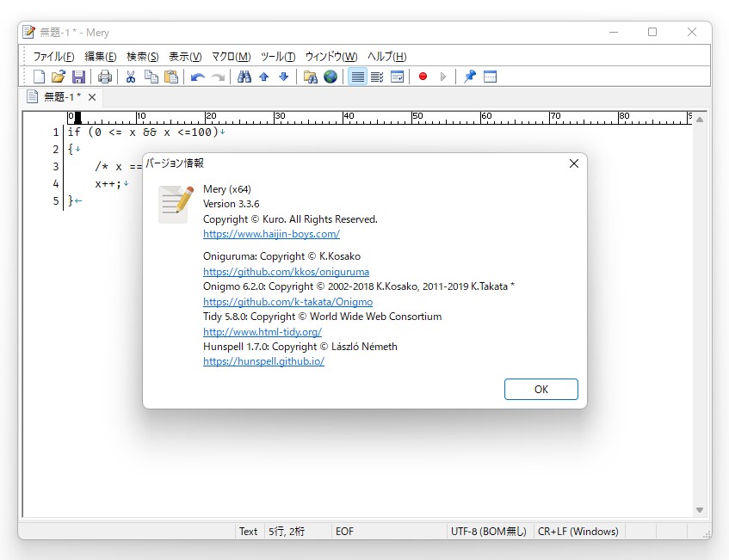
Task: Open the 編集(E) menu
Action: (101, 56)
